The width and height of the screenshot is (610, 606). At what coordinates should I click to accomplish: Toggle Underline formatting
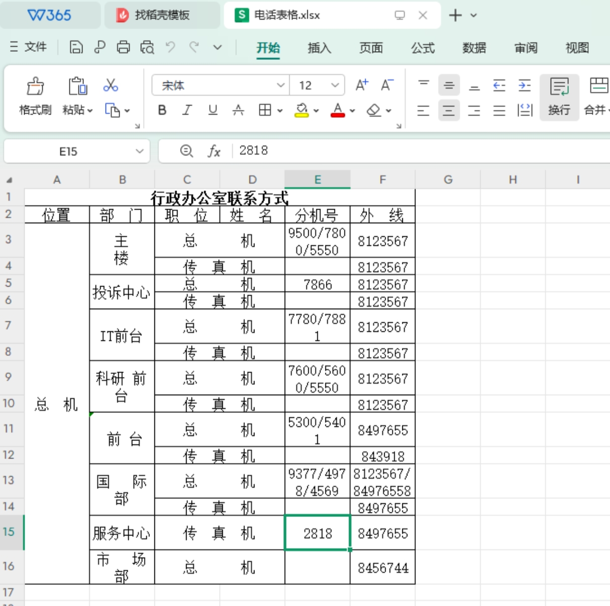click(x=213, y=110)
